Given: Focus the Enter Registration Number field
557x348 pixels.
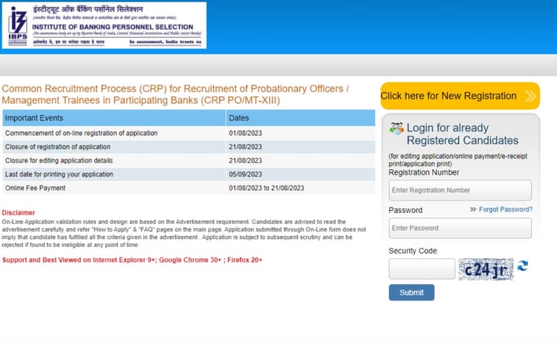Looking at the screenshot, I should point(460,190).
